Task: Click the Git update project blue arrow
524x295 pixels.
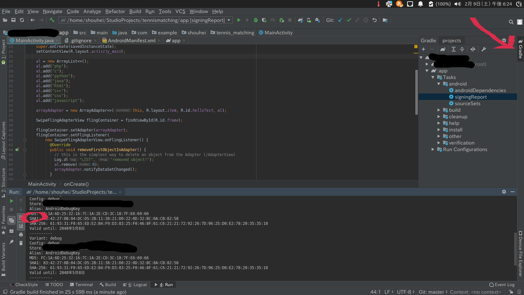Action: tap(340, 20)
